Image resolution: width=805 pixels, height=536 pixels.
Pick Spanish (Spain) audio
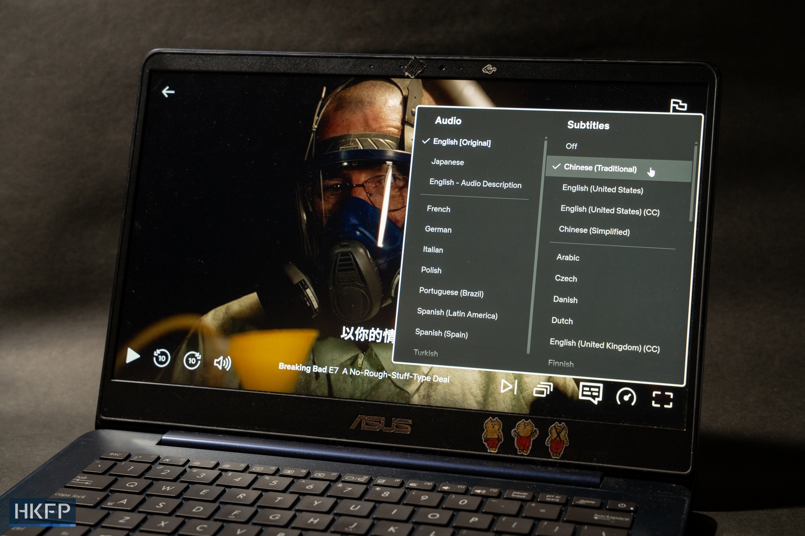pos(441,334)
